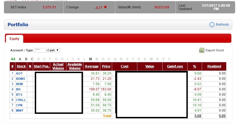Click CPALL price 59.00
Screen dimensions: 236x125
pos(107,100)
